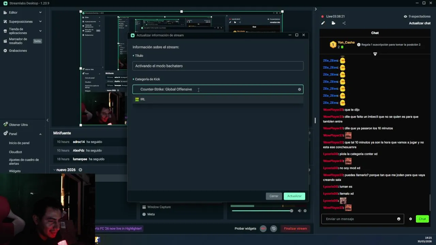Viewport: 436px width, 245px height.
Task: Click the Minifuente panel header
Action: tap(62, 133)
